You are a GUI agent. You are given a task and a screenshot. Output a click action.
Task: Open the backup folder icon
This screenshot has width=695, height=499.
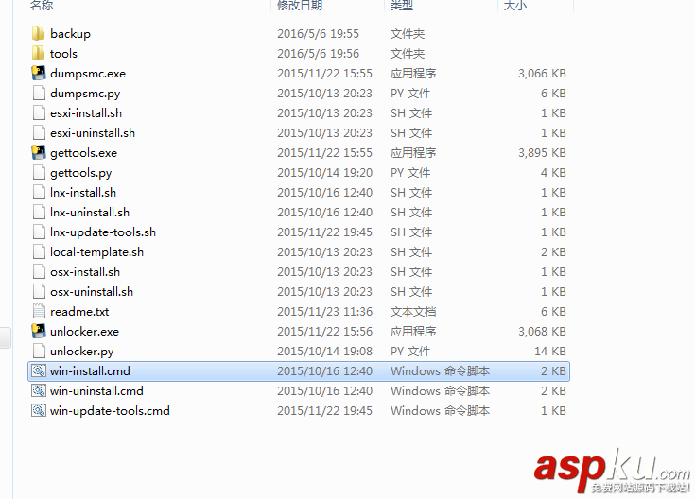coord(39,33)
